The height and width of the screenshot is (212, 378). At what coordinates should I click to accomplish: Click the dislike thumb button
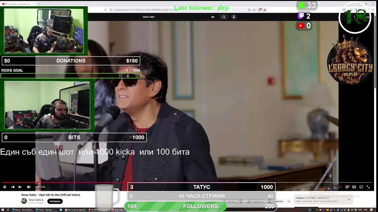tap(241, 201)
